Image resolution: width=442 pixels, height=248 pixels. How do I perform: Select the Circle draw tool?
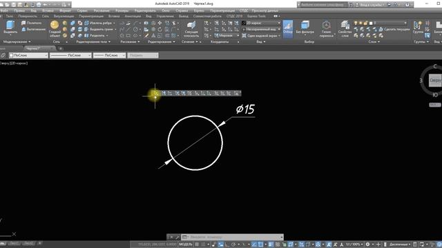coord(135,29)
